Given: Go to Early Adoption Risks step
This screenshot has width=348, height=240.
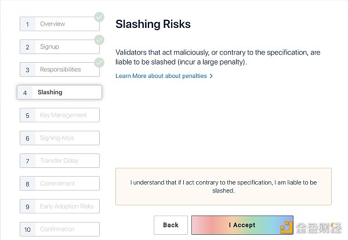Looking at the screenshot, I should pyautogui.click(x=60, y=206).
